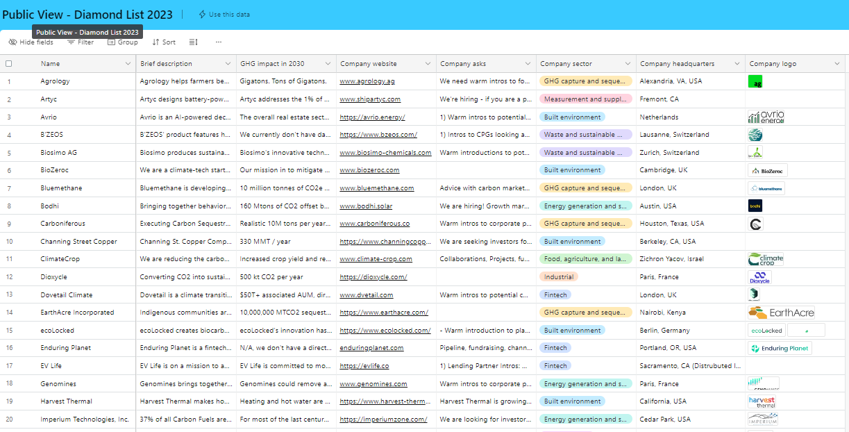Open the Avrio energy logo thumbnail
The height and width of the screenshot is (432, 849).
[x=766, y=117]
